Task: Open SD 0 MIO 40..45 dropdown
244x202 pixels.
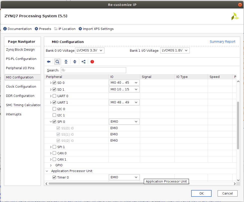Action: tap(124, 83)
